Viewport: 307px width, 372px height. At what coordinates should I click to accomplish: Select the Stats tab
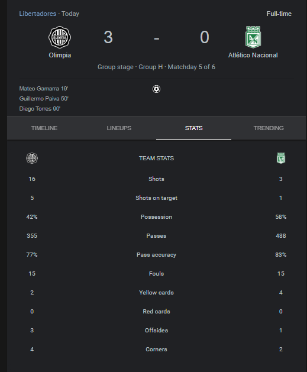[193, 128]
